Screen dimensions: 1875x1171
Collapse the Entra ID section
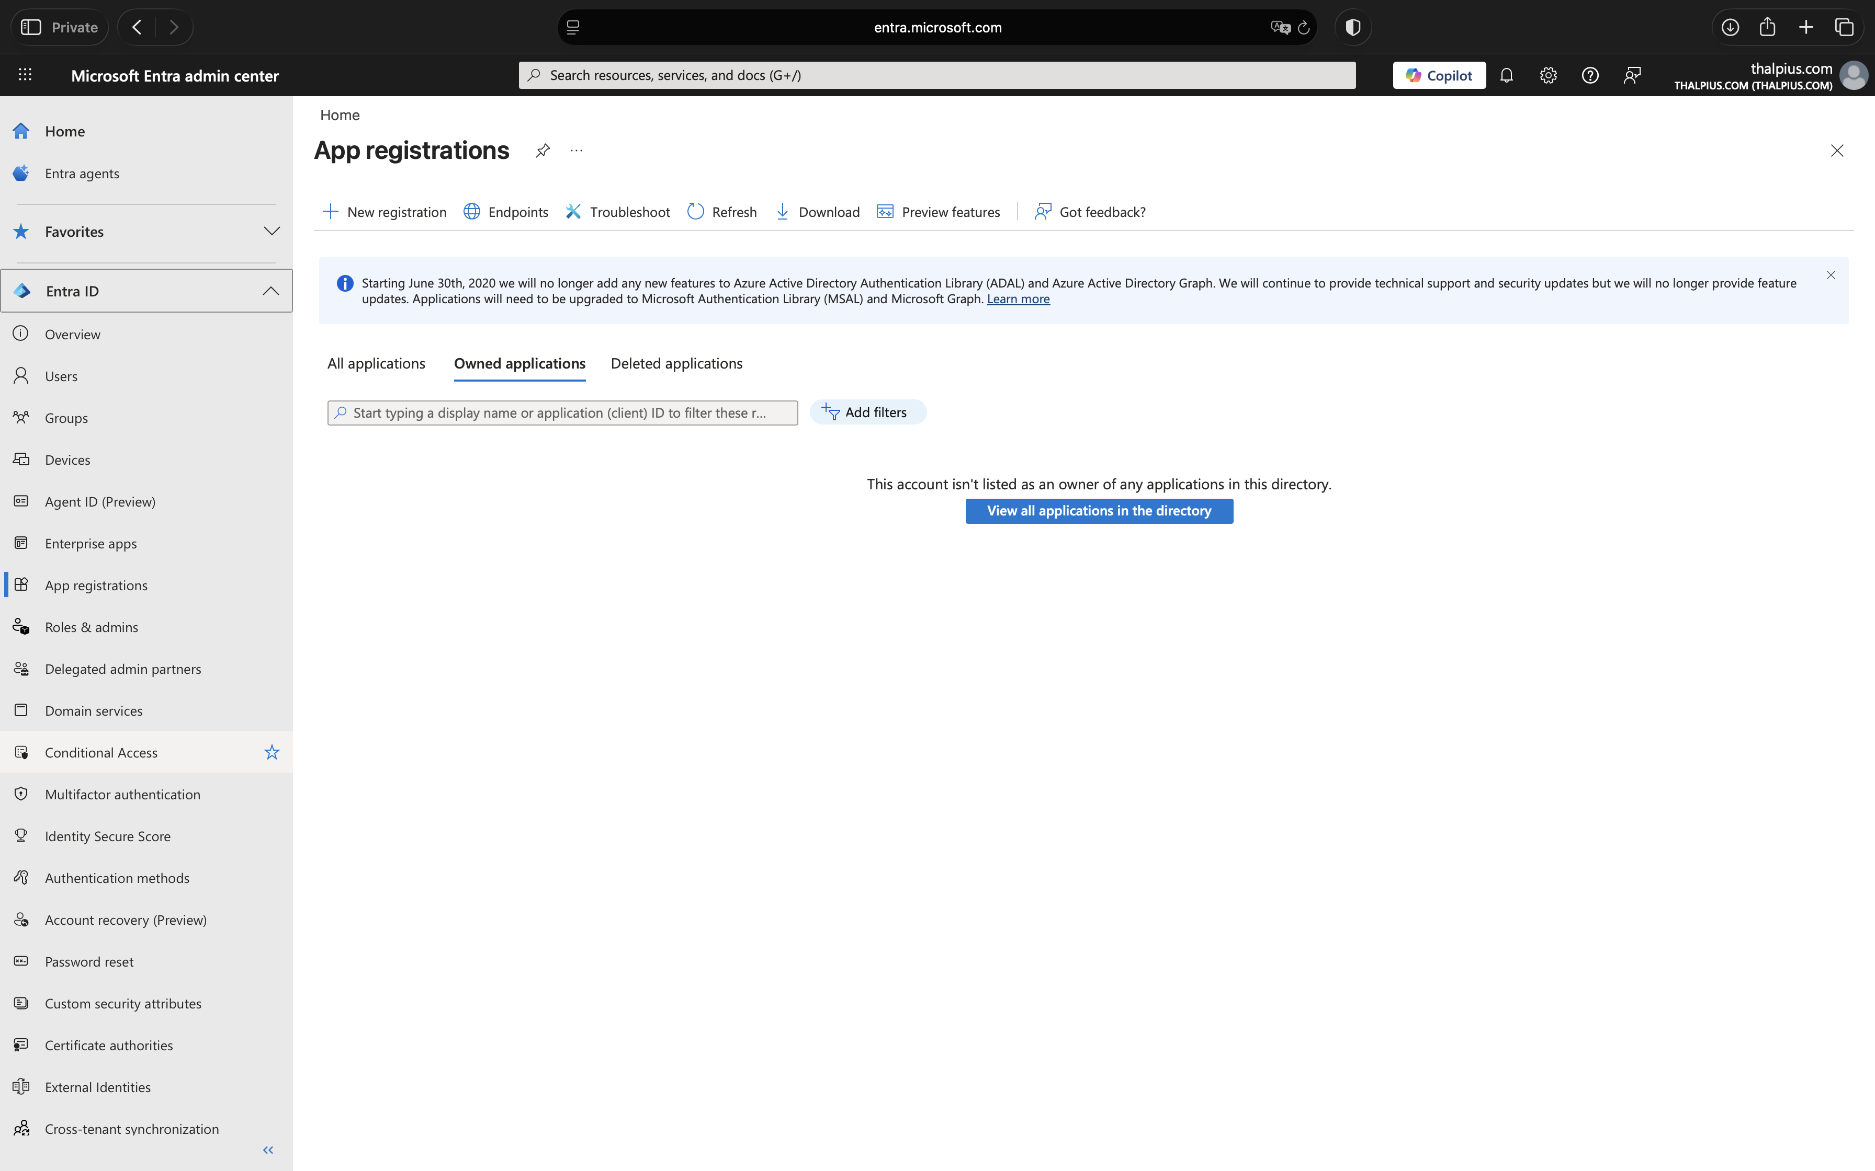click(x=270, y=291)
